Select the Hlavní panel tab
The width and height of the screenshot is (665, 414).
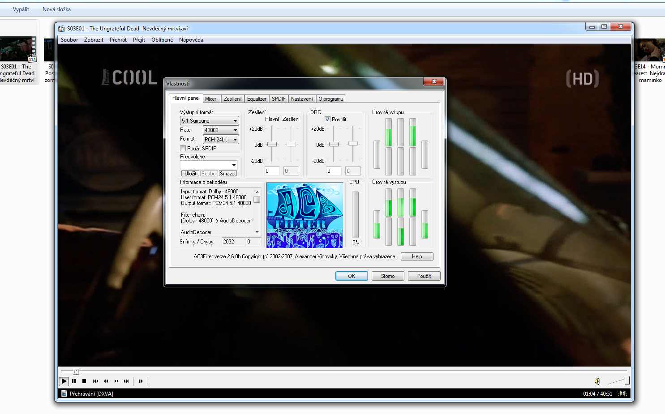(186, 98)
